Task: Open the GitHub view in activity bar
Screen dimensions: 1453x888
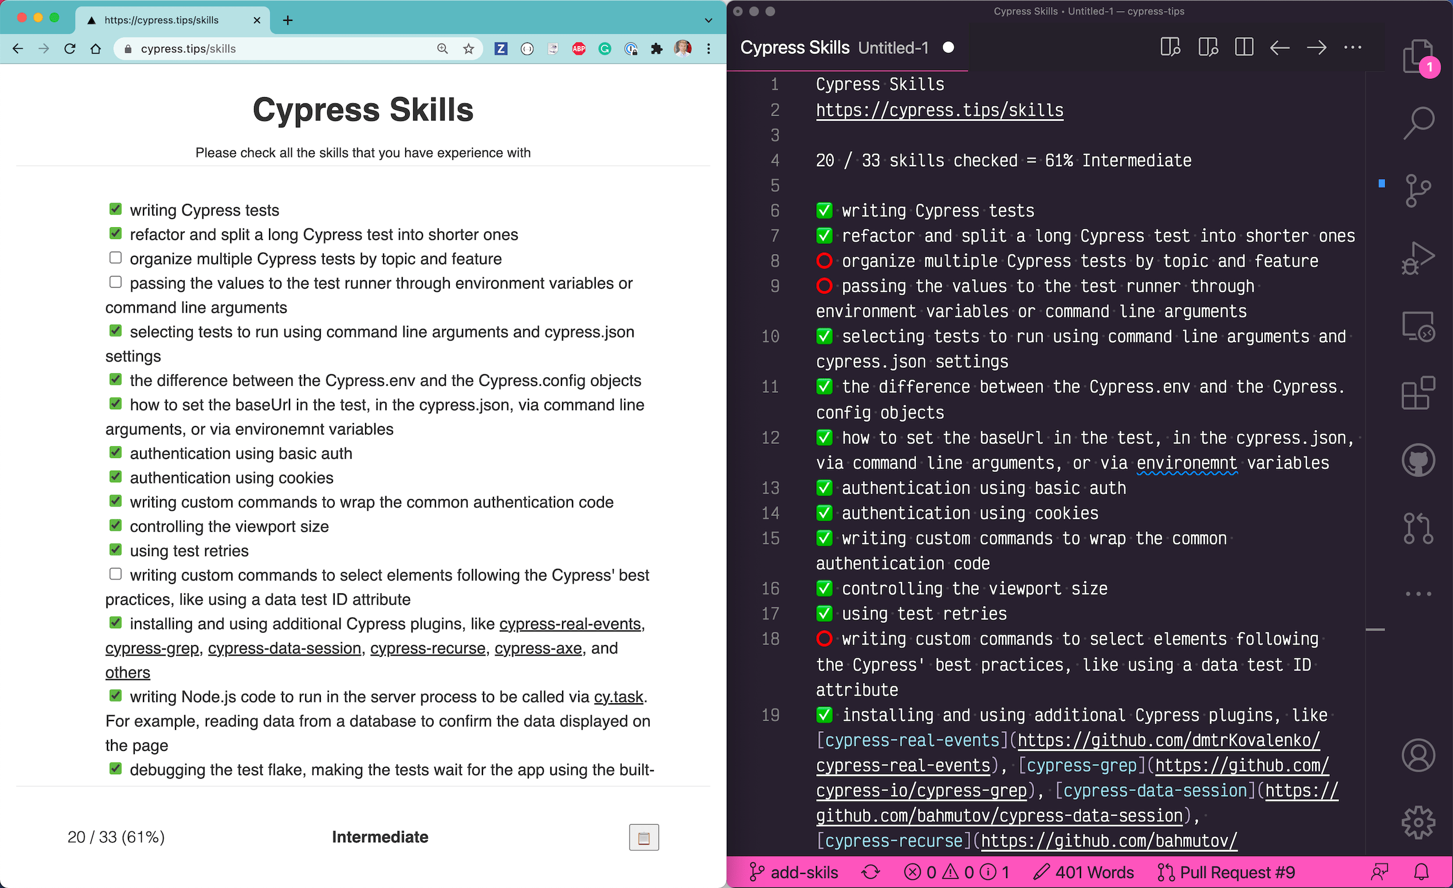Action: tap(1418, 460)
